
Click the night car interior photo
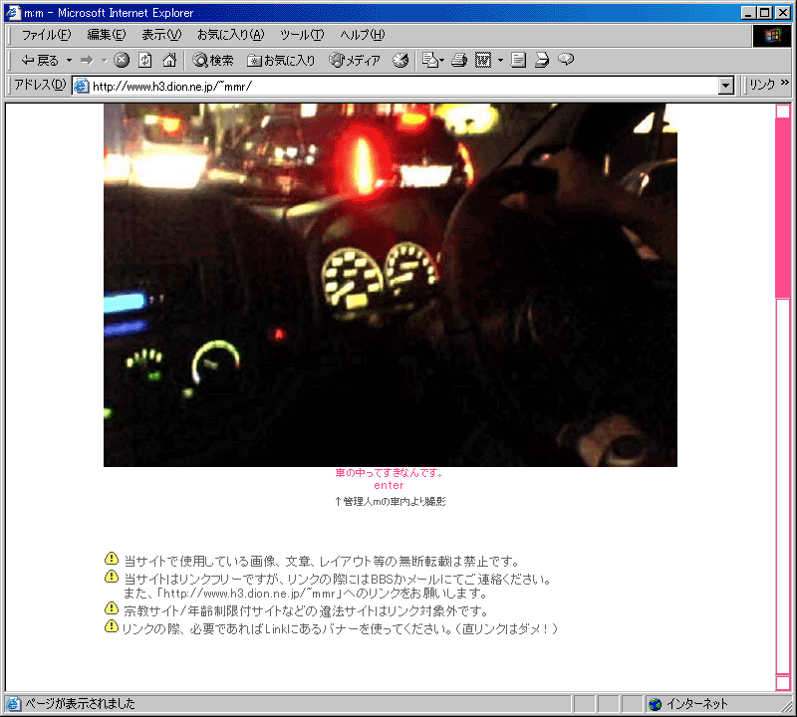[x=391, y=285]
